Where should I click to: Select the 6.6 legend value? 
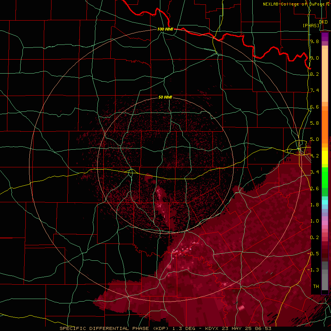point(314,107)
